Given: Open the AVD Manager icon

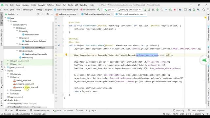Looking at the screenshot, I should tap(194, 10).
